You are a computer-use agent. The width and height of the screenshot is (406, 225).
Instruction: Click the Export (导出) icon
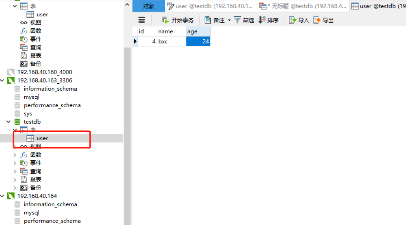pyautogui.click(x=317, y=20)
